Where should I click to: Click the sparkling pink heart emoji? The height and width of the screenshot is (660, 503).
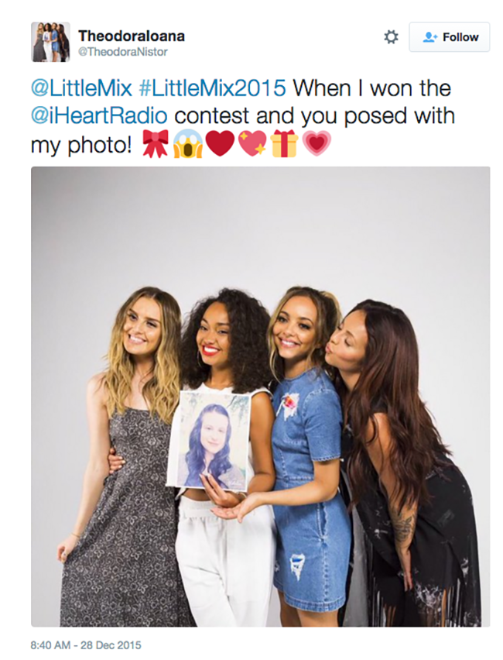pyautogui.click(x=252, y=143)
